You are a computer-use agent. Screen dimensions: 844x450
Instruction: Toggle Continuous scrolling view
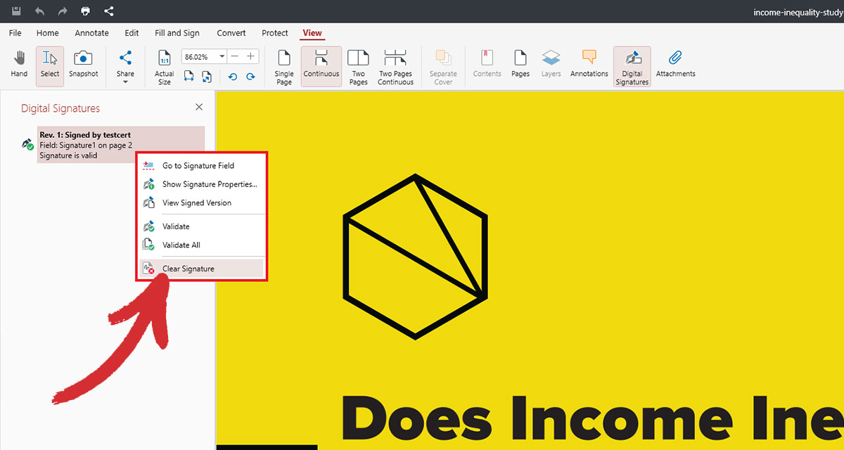(321, 65)
